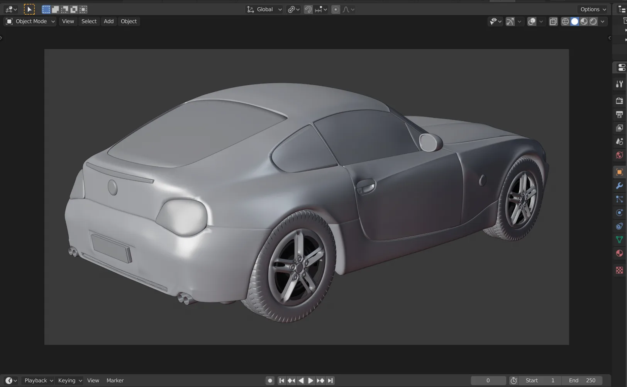Open the Object Data properties tab (green triangle)

click(x=619, y=240)
